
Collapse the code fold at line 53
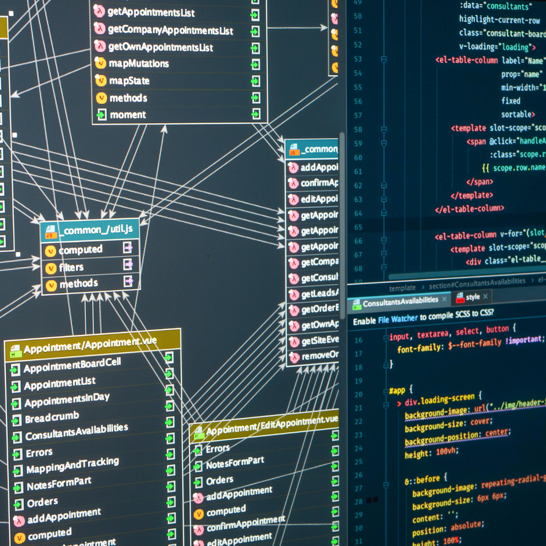(x=383, y=60)
